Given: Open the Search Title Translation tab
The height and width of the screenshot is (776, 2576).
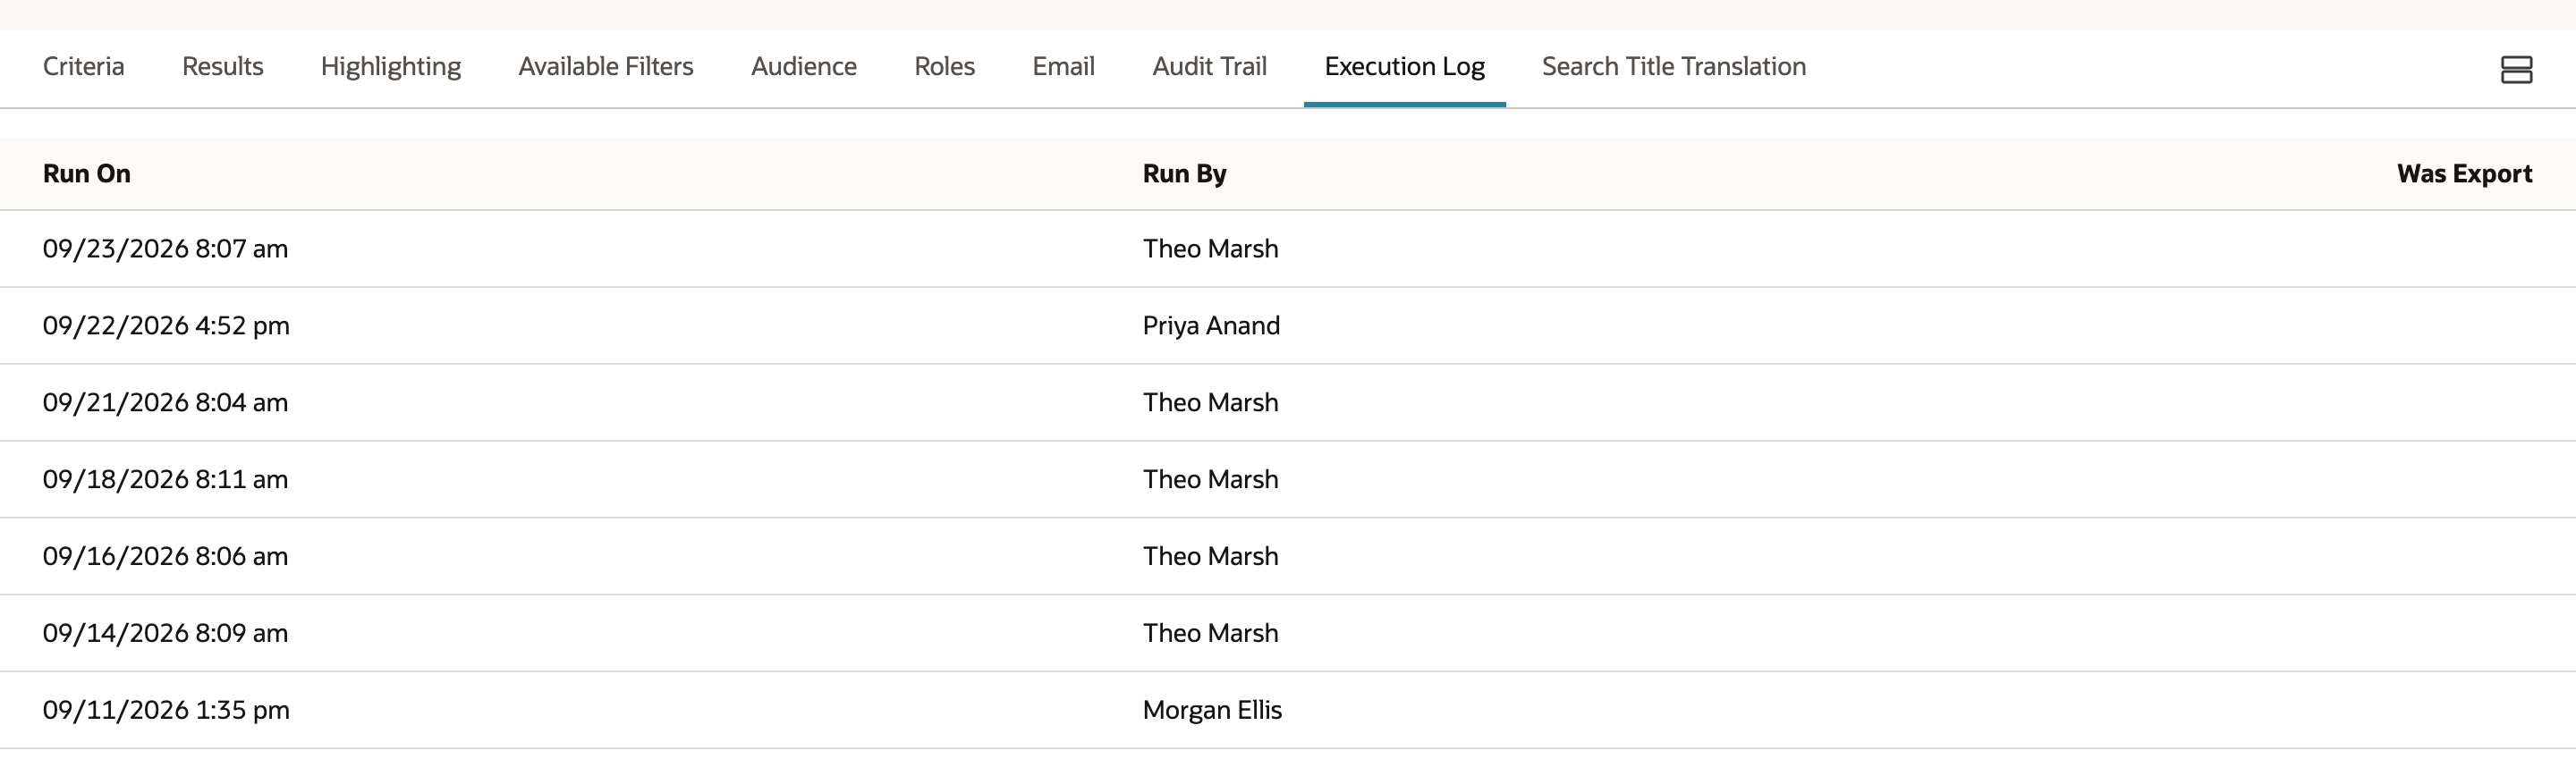Looking at the screenshot, I should tap(1674, 66).
